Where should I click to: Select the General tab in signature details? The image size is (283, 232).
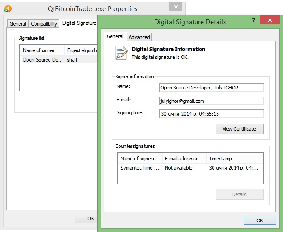115,37
